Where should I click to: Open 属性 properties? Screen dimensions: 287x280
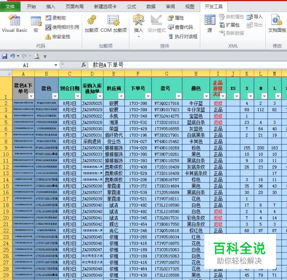click(176, 18)
